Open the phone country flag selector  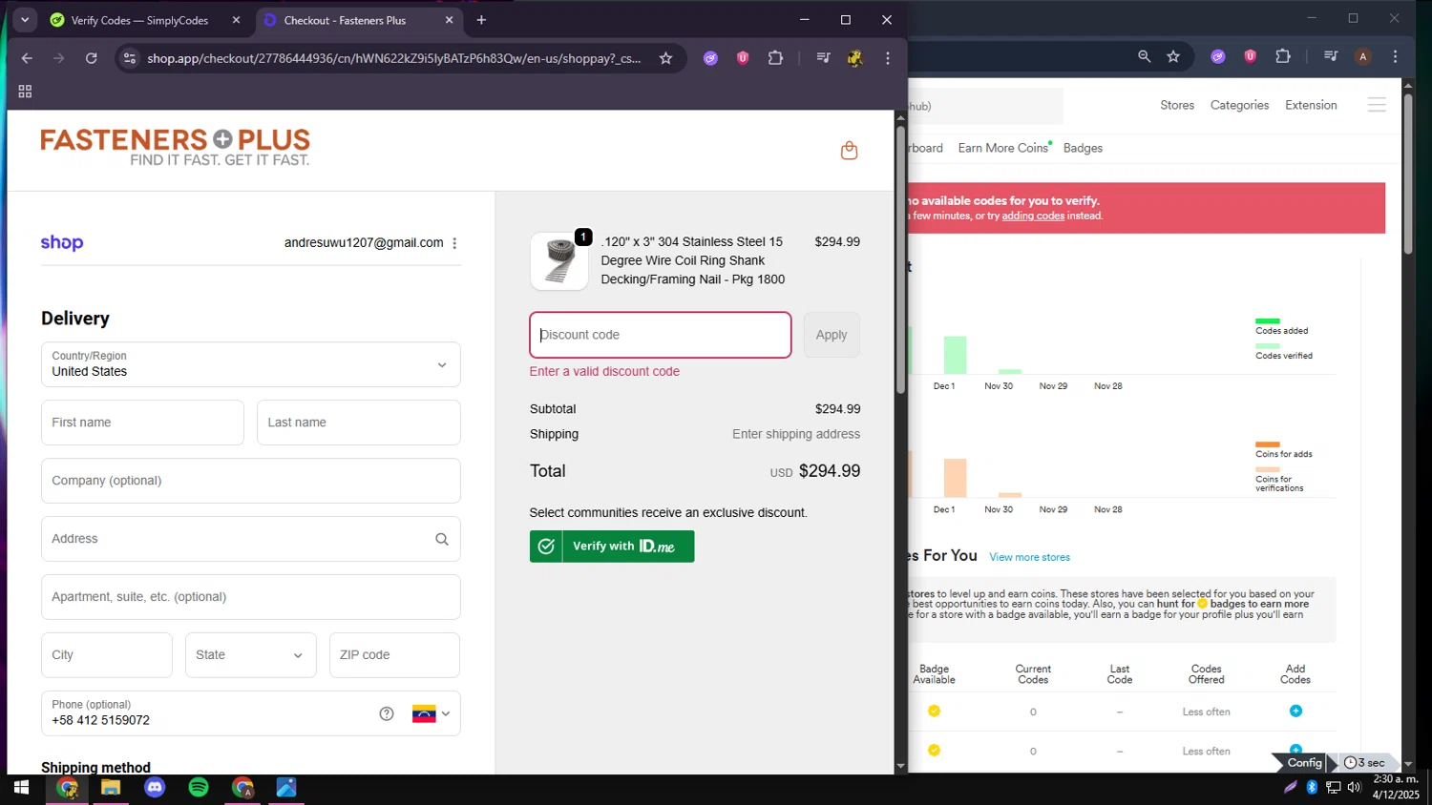click(432, 713)
